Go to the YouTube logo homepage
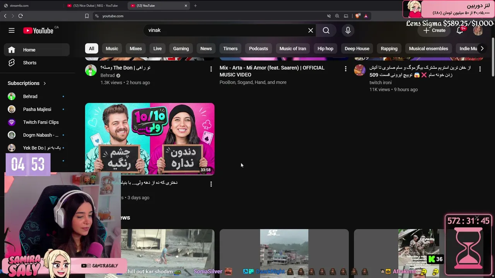This screenshot has width=495, height=278. [x=38, y=31]
